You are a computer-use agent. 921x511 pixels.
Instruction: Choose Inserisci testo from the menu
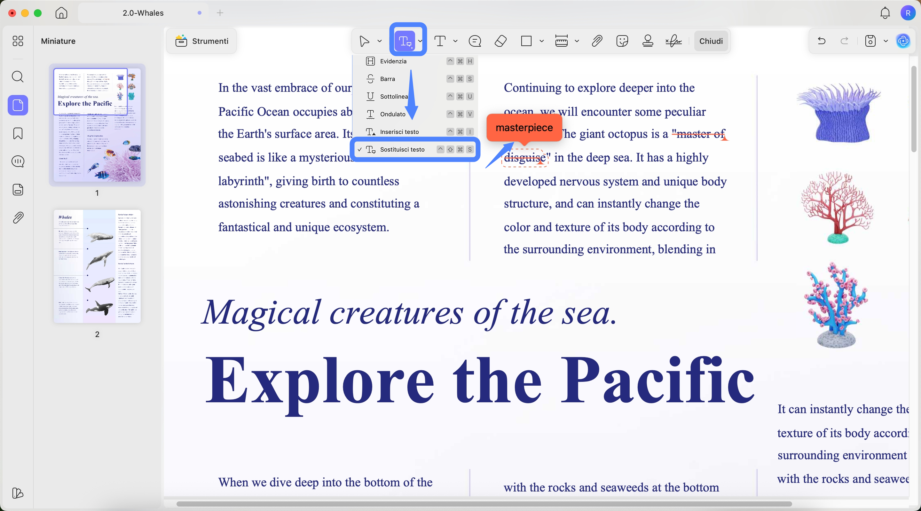pos(415,132)
